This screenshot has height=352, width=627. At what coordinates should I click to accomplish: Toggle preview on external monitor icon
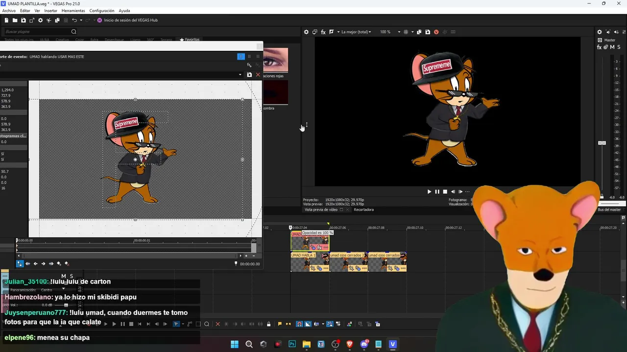coord(314,32)
